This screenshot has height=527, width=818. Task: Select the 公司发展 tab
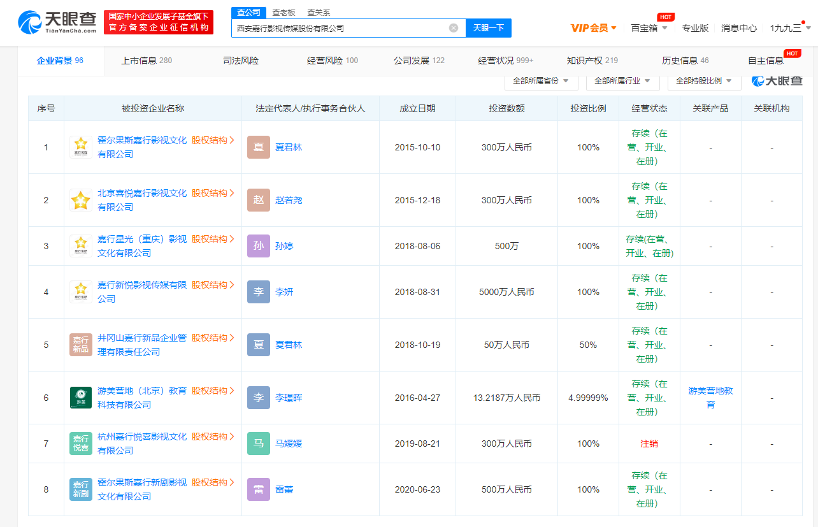419,61
